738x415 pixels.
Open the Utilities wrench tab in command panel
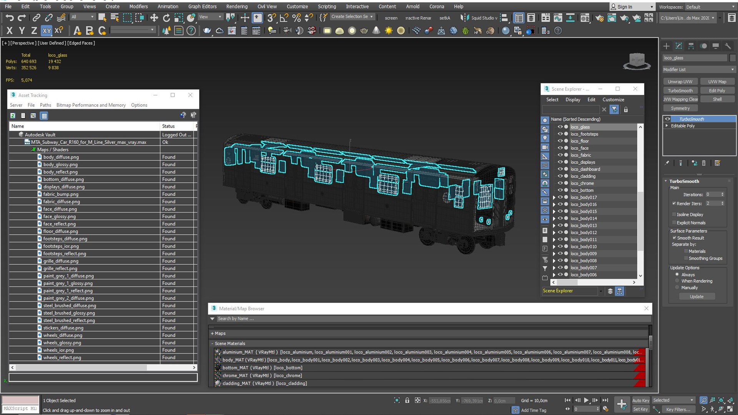click(728, 46)
